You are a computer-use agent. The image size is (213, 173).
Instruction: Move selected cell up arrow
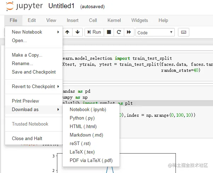(x=67, y=32)
